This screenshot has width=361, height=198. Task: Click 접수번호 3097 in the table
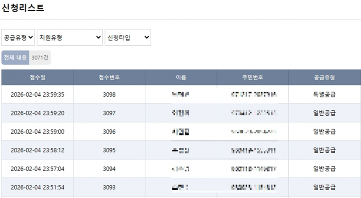coord(109,113)
